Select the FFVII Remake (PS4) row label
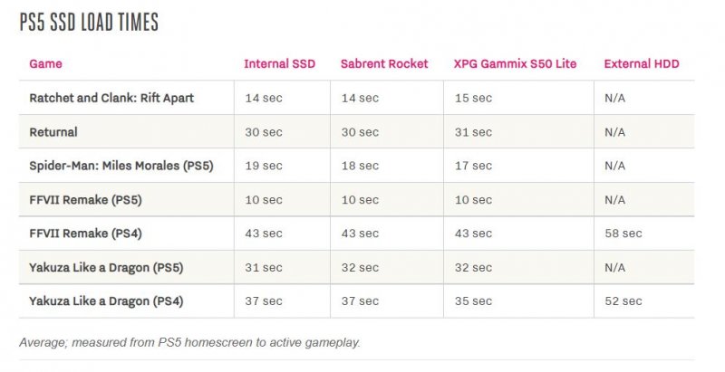This screenshot has height=372, width=725. tap(85, 234)
